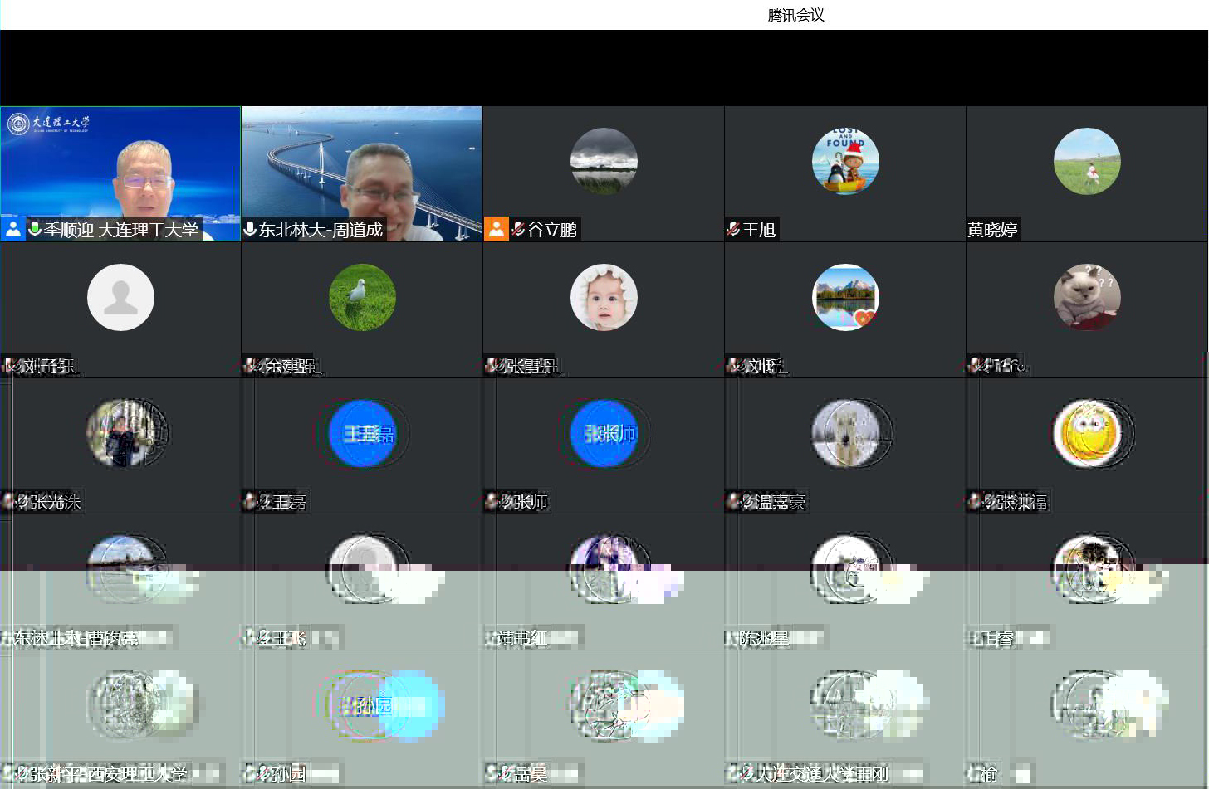
Task: Click the name label 陈兆星
Action: [764, 638]
